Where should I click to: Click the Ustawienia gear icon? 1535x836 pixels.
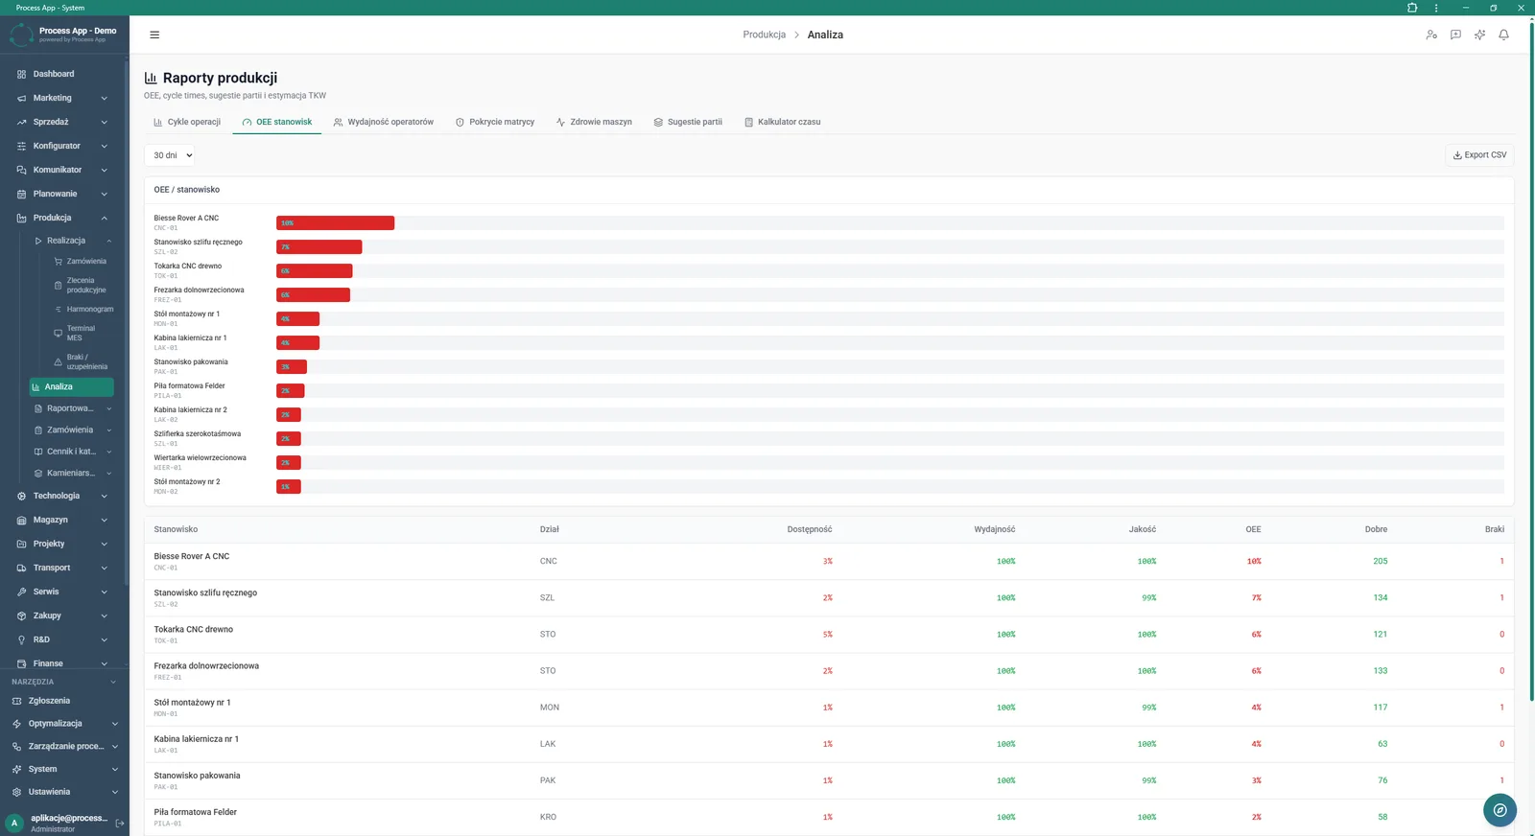16,792
